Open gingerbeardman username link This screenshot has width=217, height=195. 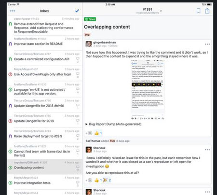[105, 42]
